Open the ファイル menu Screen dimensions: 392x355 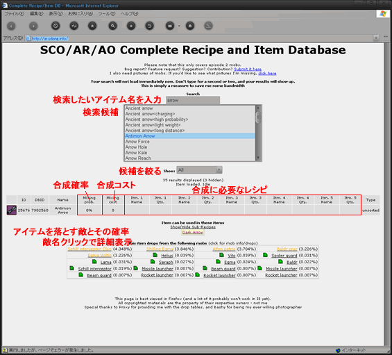15,14
